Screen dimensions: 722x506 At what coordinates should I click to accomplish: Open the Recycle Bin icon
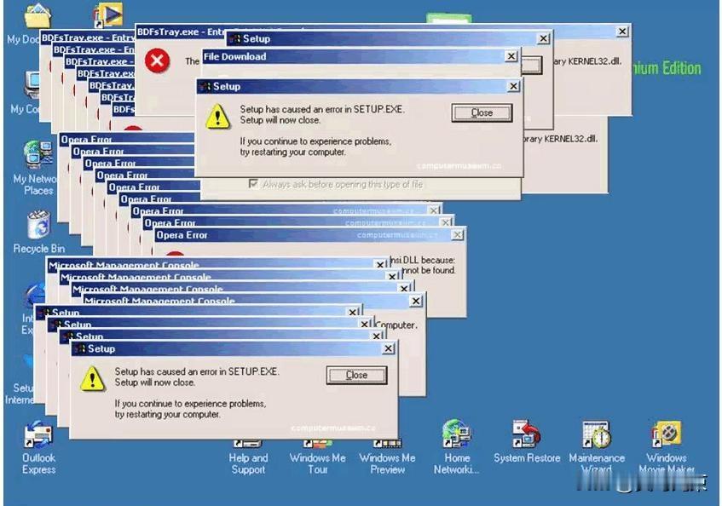click(x=38, y=225)
